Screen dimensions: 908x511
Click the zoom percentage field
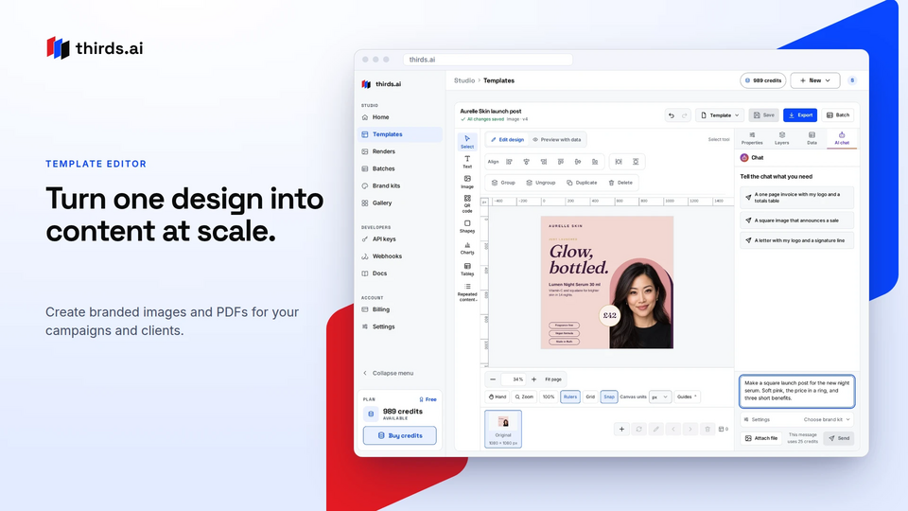[513, 379]
